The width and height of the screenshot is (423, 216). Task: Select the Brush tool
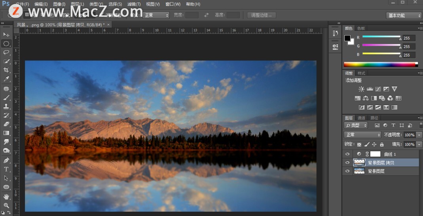6,98
